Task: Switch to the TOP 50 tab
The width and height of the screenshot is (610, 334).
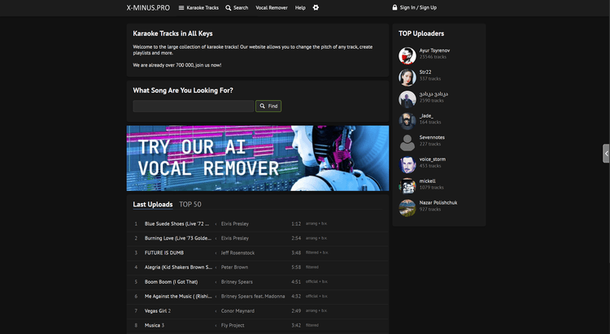Action: tap(190, 204)
